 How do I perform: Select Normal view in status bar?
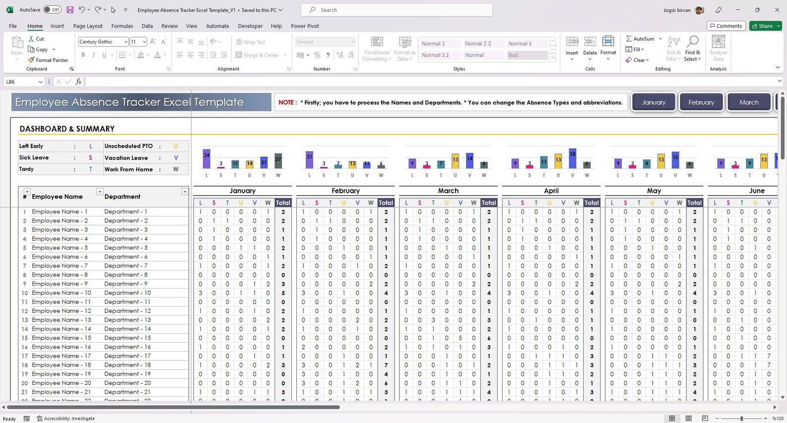[x=672, y=419]
